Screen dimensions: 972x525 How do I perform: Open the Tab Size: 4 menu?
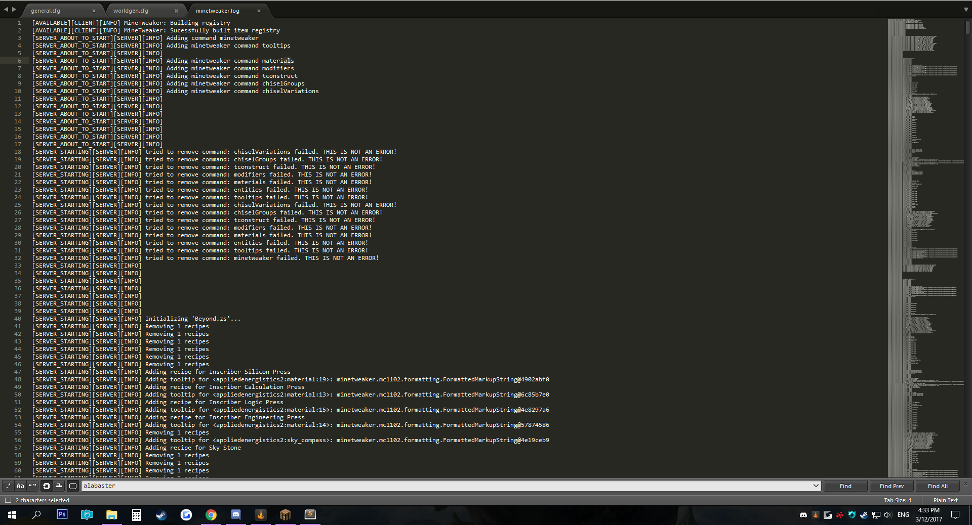pyautogui.click(x=898, y=500)
